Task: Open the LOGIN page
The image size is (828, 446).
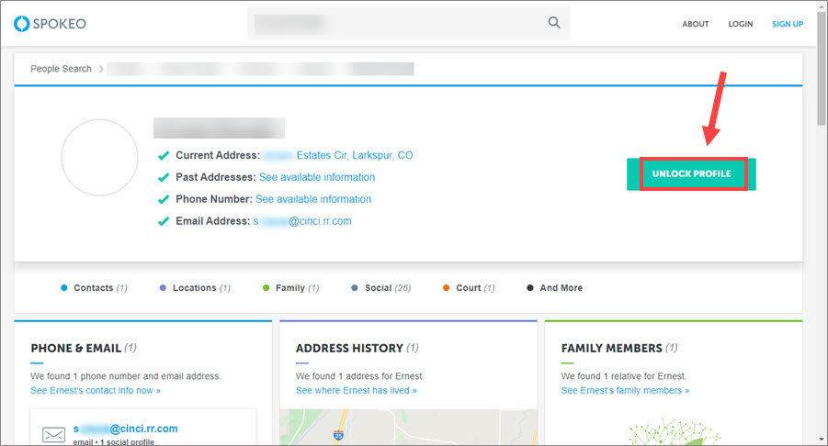Action: (741, 24)
